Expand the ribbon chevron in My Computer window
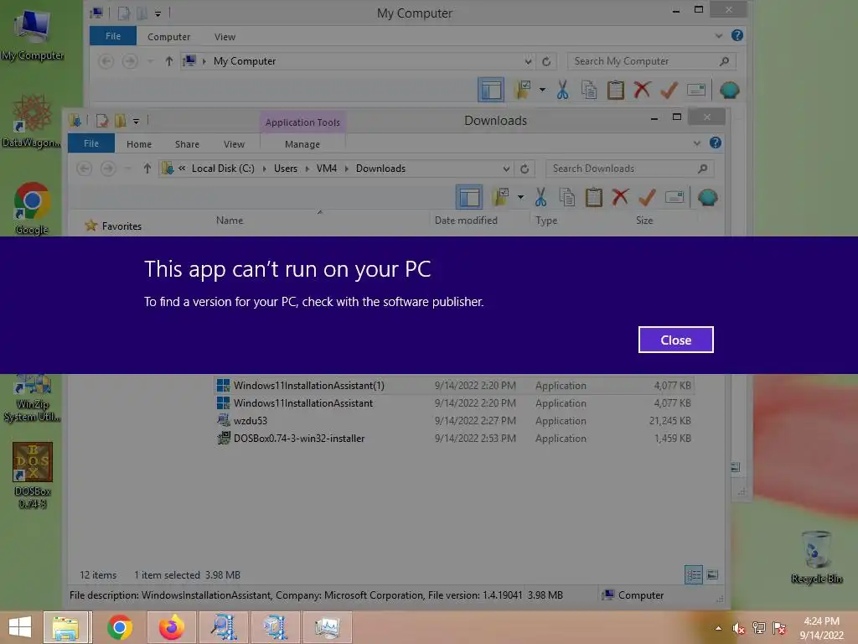Screen dimensions: 858x644 pyautogui.click(x=719, y=36)
